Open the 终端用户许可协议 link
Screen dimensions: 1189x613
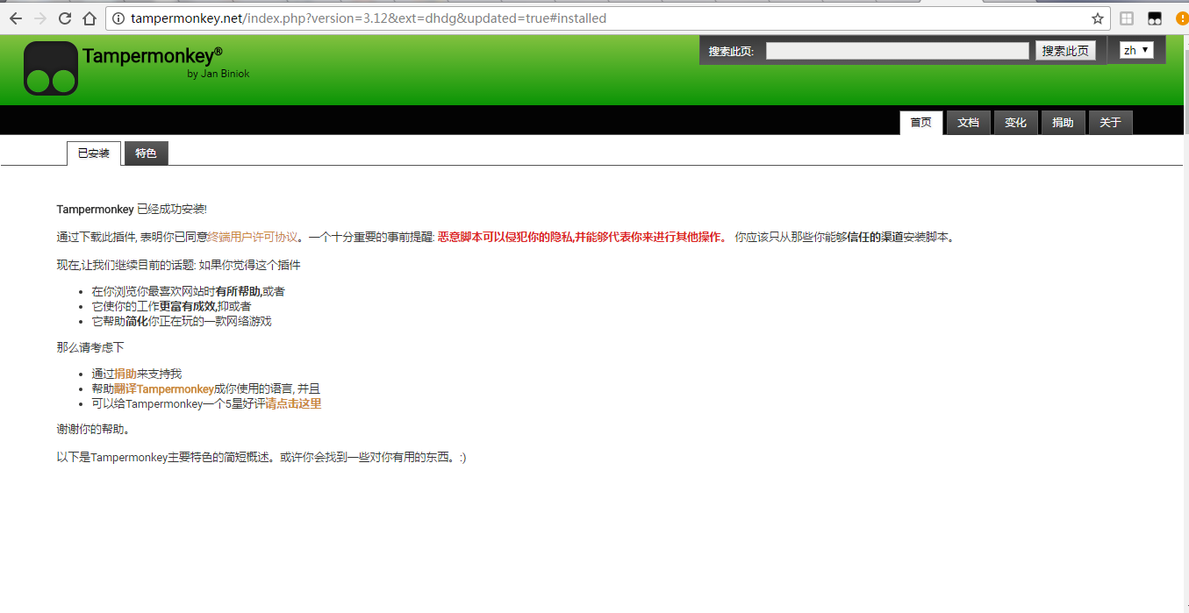coord(254,237)
